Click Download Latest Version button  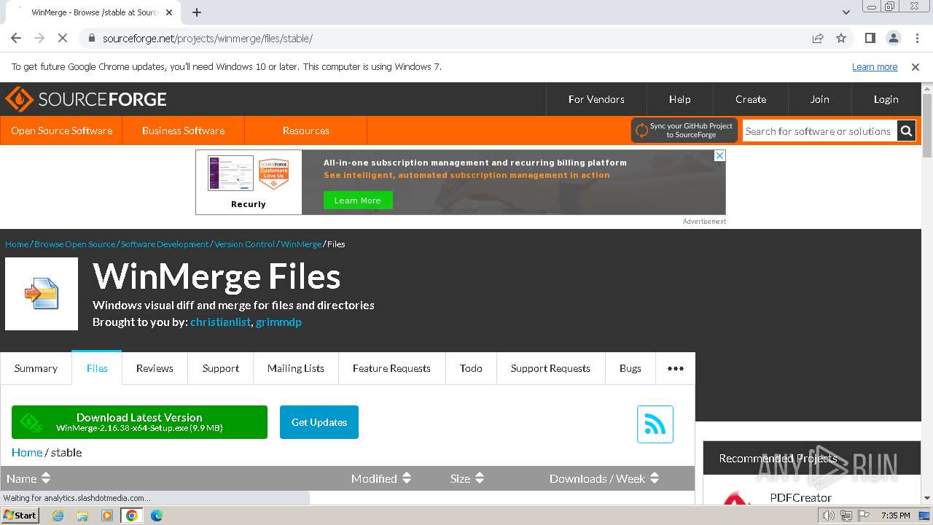(x=139, y=422)
